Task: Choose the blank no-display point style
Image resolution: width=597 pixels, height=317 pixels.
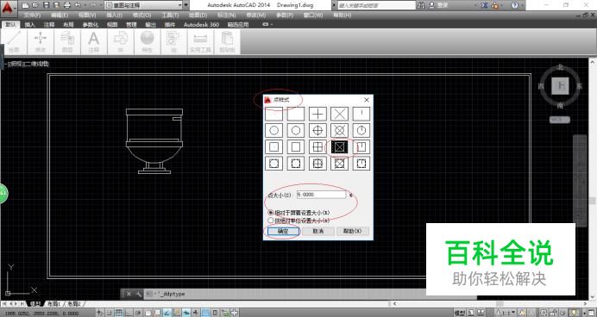Action: tap(296, 114)
